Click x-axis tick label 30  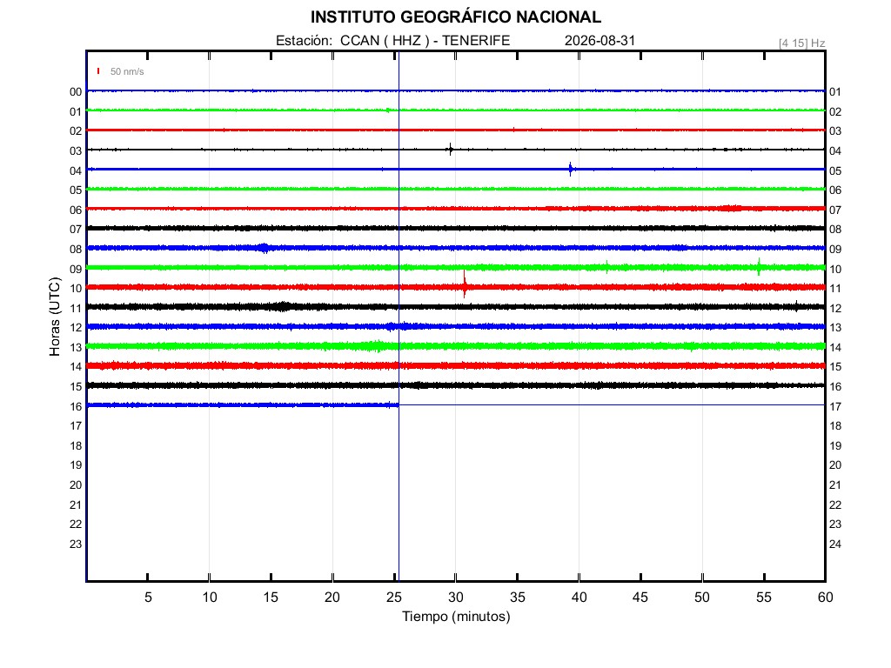456,598
